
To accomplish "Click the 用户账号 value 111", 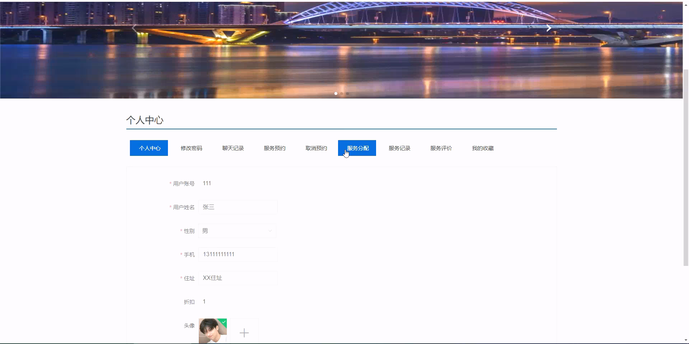I will pyautogui.click(x=207, y=183).
